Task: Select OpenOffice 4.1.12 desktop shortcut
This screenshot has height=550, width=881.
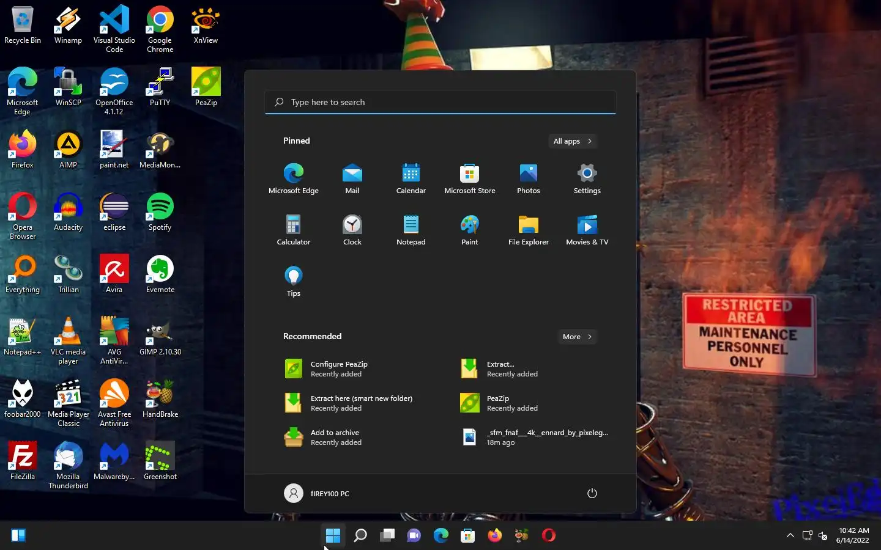Action: click(114, 91)
